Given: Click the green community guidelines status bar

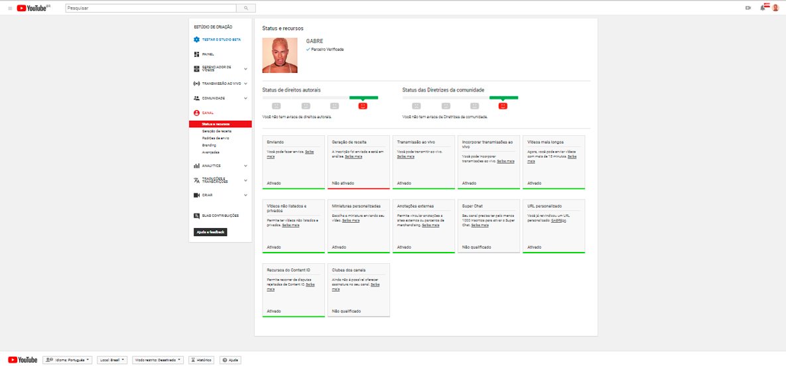Looking at the screenshot, I should [503, 97].
